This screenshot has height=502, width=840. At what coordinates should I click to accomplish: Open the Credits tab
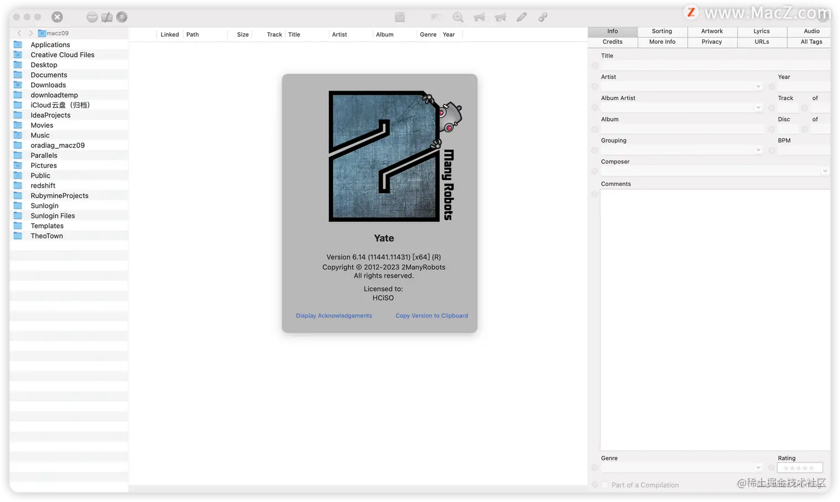click(613, 42)
